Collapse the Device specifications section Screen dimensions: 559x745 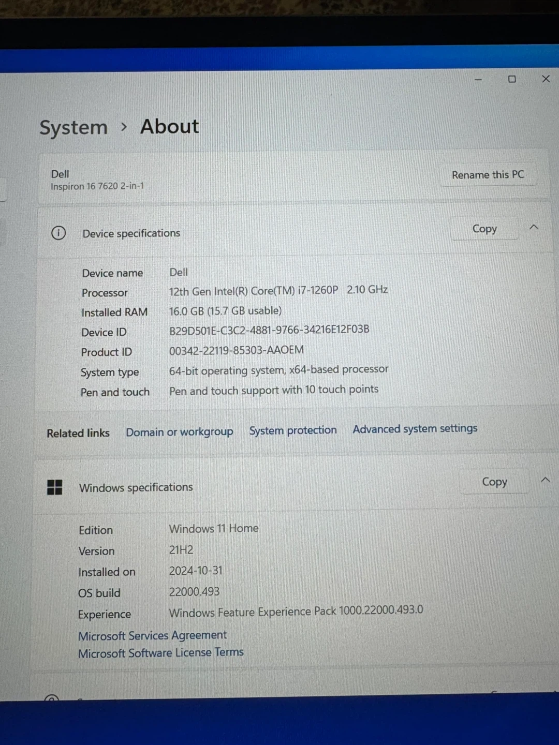534,227
